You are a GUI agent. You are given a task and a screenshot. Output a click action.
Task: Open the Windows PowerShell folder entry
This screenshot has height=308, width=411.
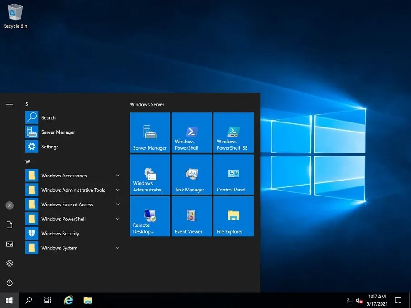pyautogui.click(x=73, y=219)
